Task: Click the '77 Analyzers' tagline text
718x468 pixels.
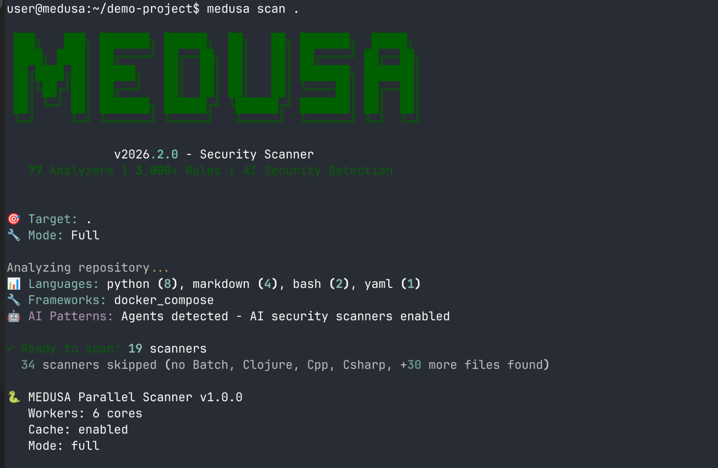Action: tap(71, 170)
